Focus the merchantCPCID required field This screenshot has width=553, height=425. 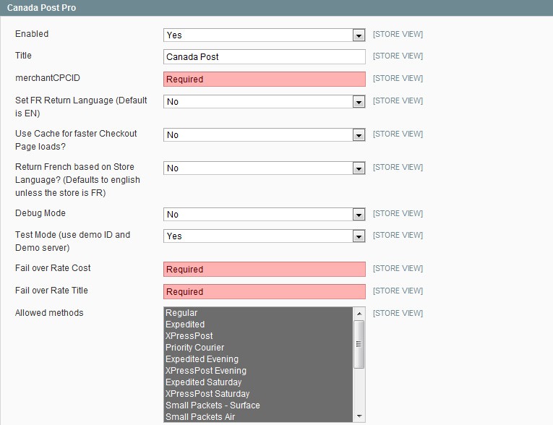264,79
